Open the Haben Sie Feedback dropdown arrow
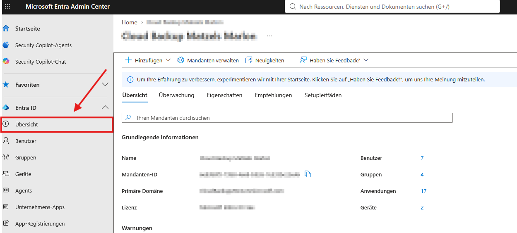 tap(366, 60)
